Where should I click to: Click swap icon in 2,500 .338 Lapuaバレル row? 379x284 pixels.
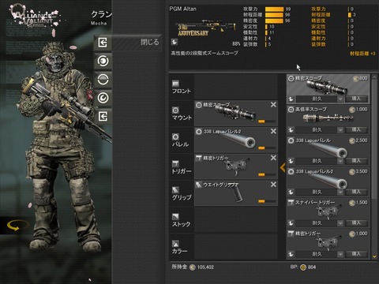[291, 161]
